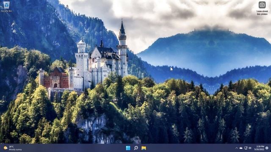This screenshot has width=271, height=152.
Task: Open the Windows Start menu
Action: (128, 148)
